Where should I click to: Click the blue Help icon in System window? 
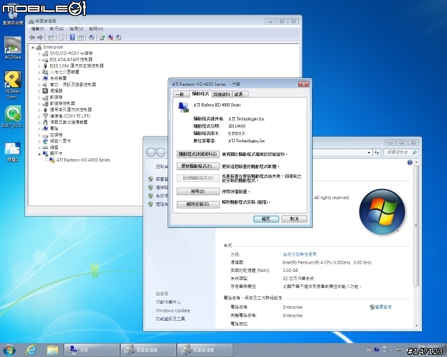tap(410, 162)
